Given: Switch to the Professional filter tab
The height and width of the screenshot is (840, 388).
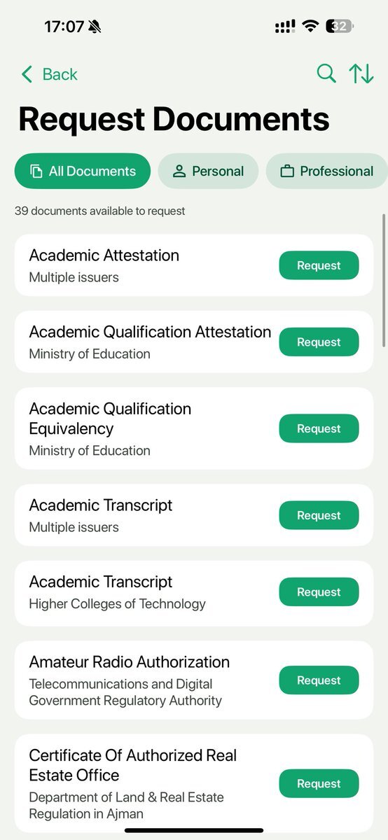Looking at the screenshot, I should 327,171.
